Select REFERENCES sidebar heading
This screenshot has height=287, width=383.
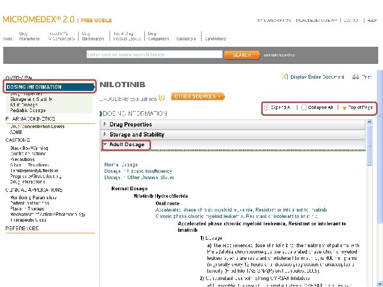(22, 228)
